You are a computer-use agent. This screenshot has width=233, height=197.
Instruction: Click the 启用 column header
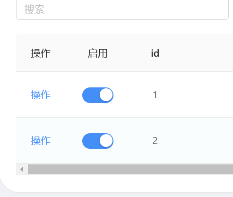tap(98, 53)
